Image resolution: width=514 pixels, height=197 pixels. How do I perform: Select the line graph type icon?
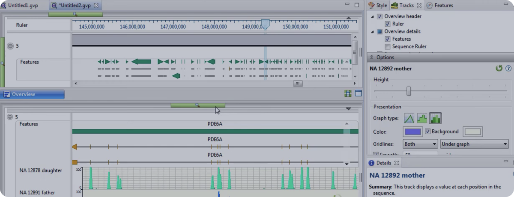tap(409, 118)
